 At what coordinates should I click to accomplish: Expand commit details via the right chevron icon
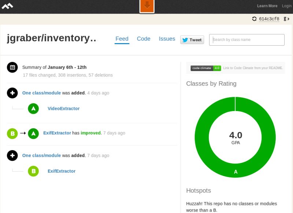(289, 19)
